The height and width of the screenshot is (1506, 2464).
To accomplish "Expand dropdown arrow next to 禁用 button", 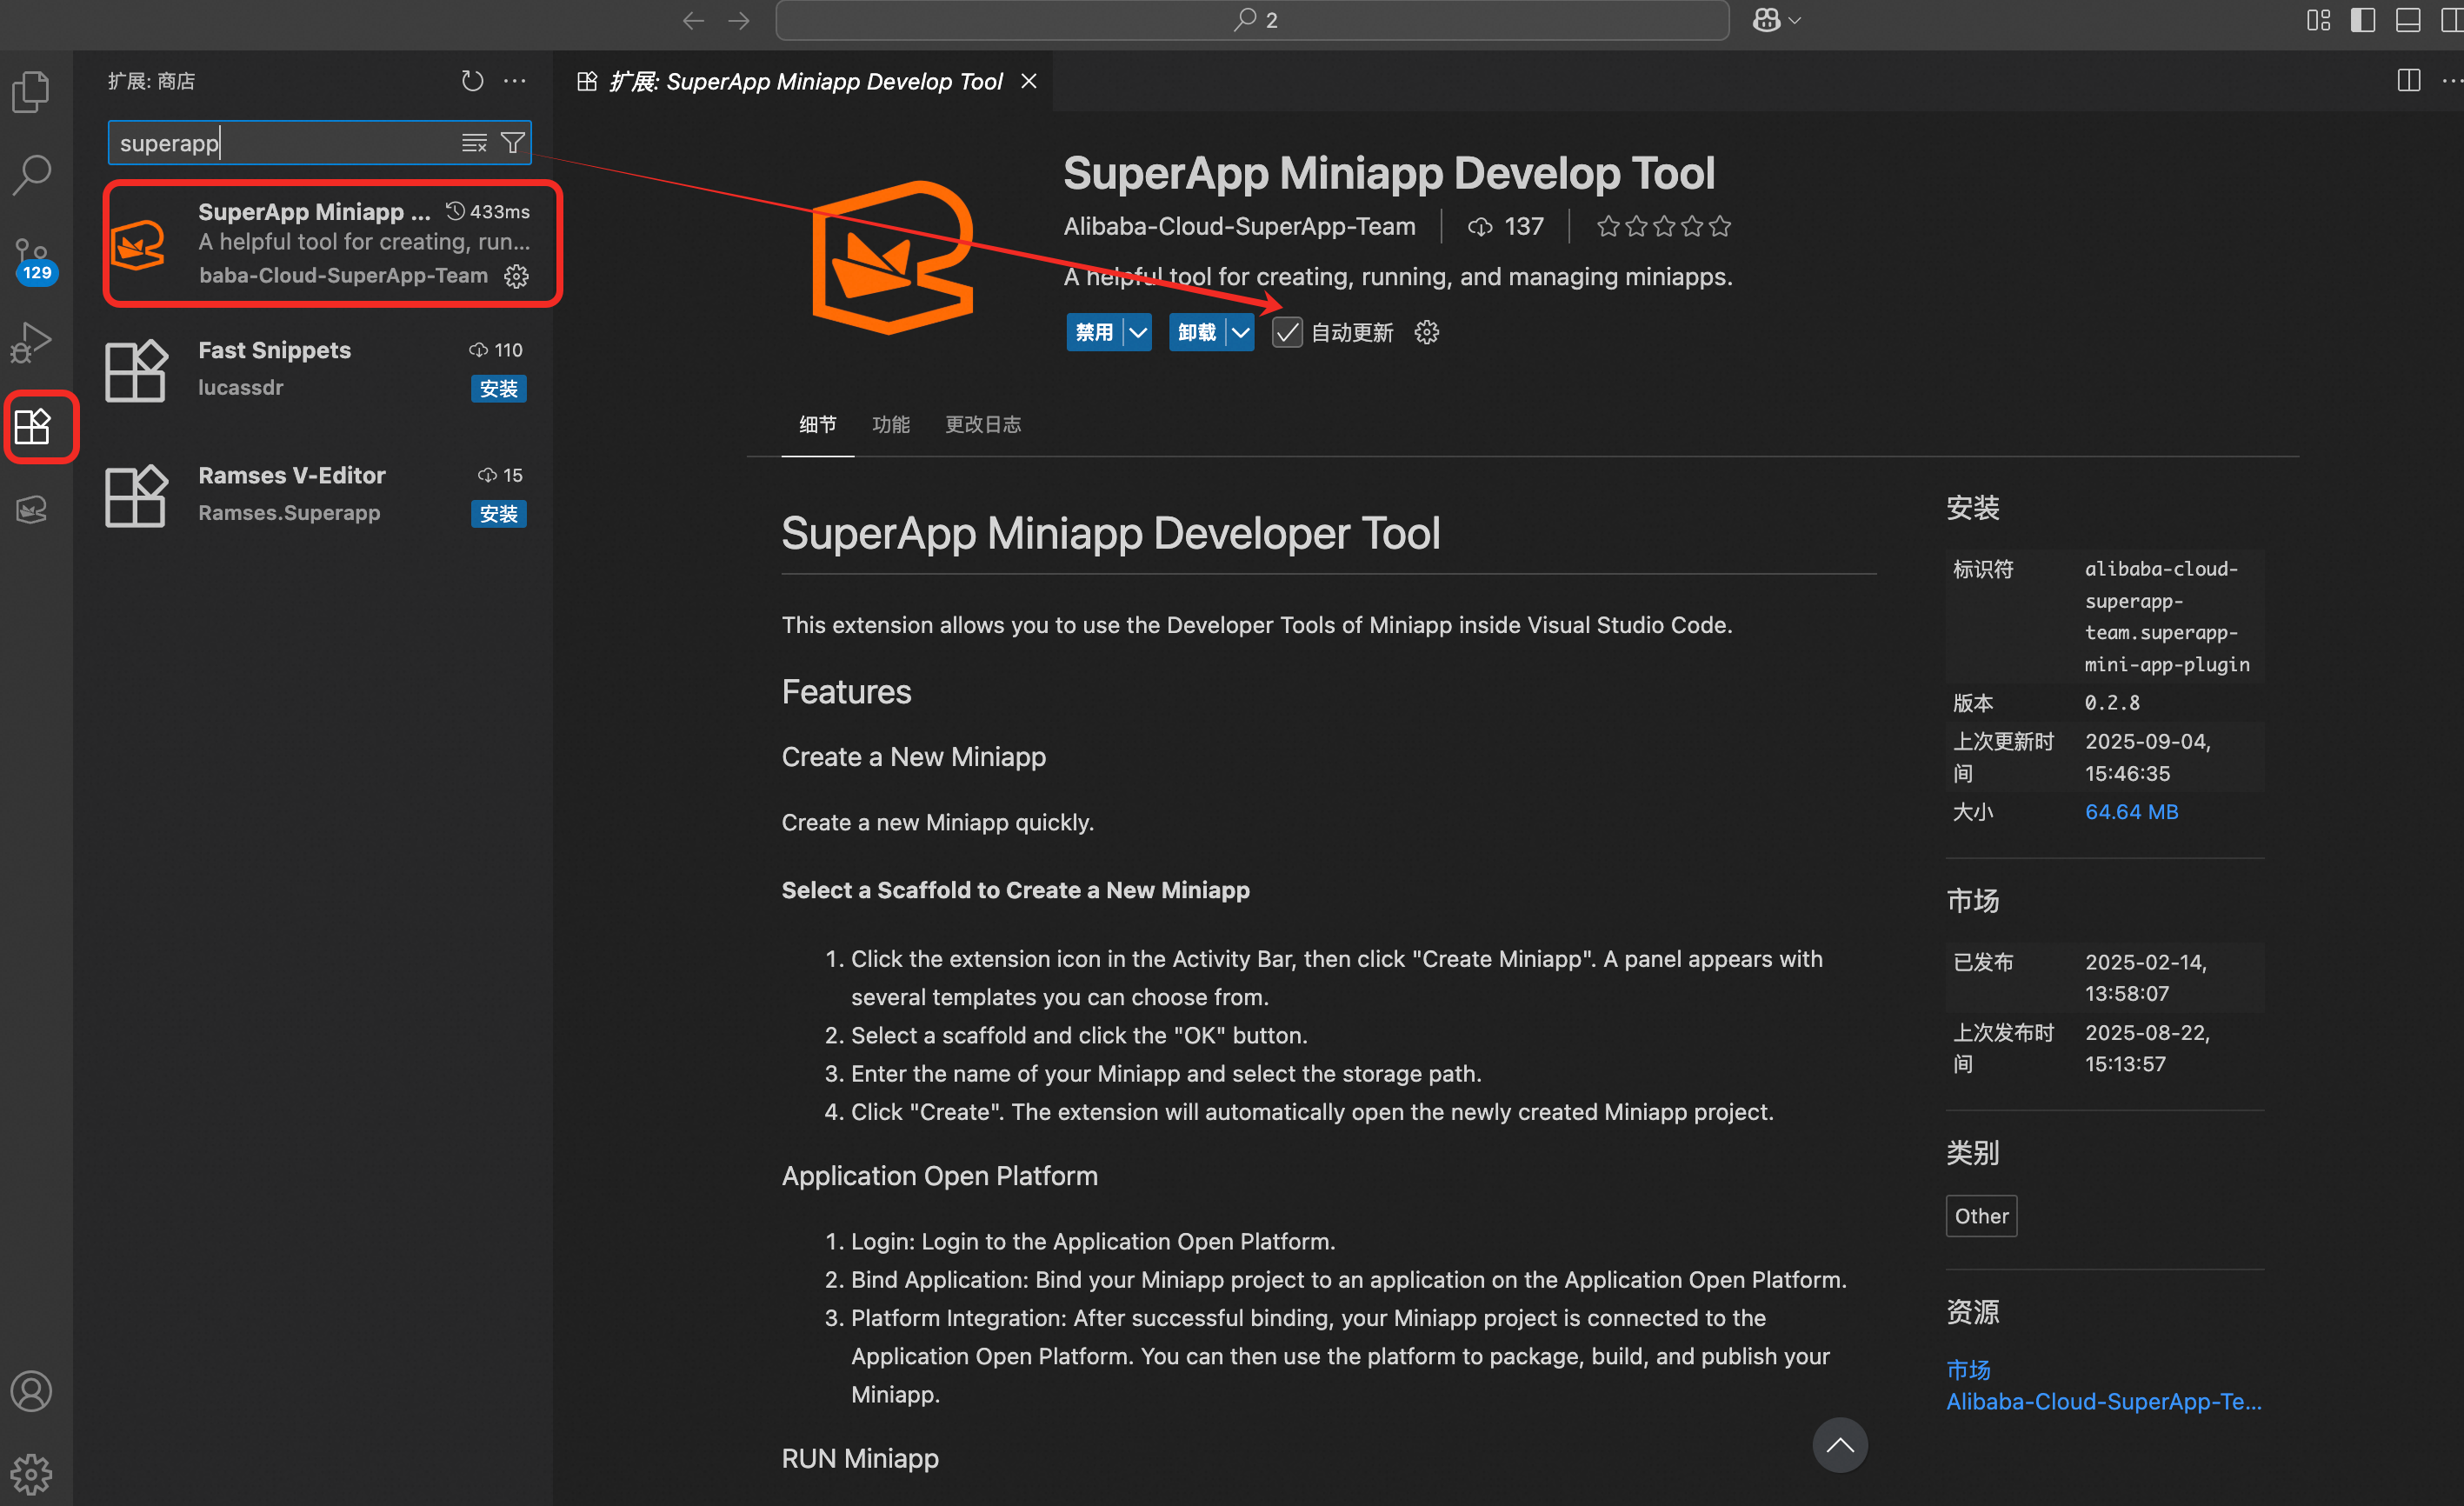I will (x=1138, y=333).
